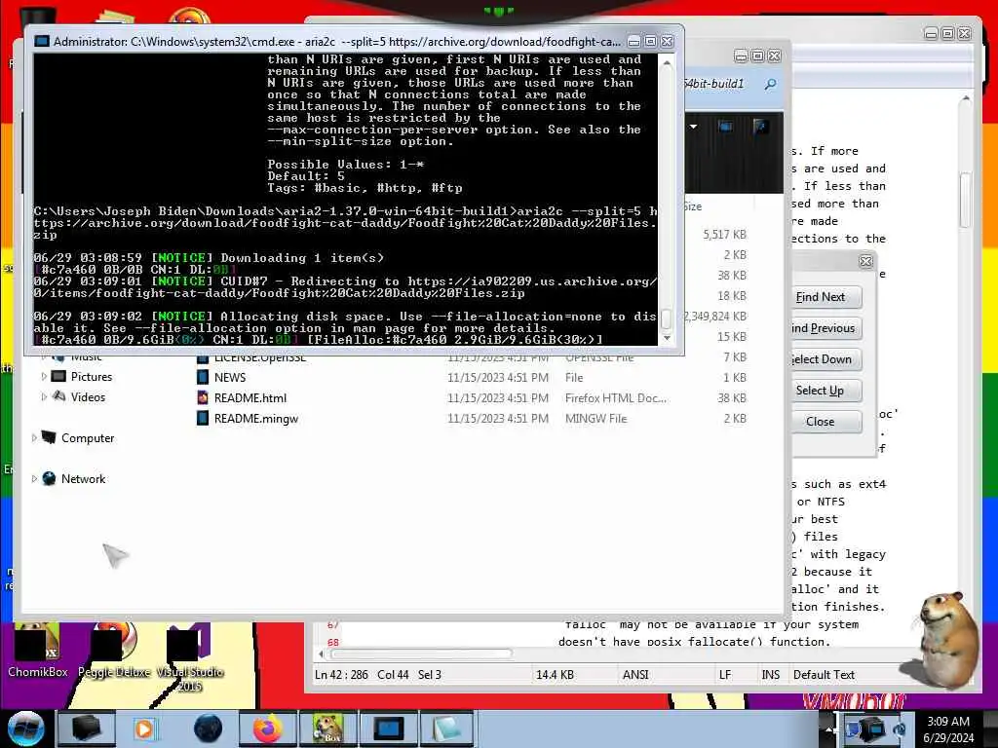
Task: Click the text editor horizontal scrollbar thumb
Action: pyautogui.click(x=421, y=654)
